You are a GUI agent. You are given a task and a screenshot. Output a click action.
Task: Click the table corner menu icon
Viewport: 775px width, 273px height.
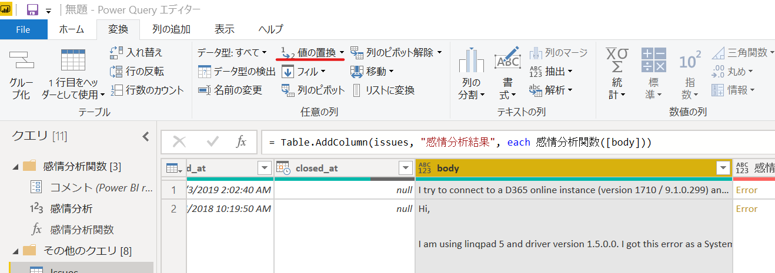[173, 168]
